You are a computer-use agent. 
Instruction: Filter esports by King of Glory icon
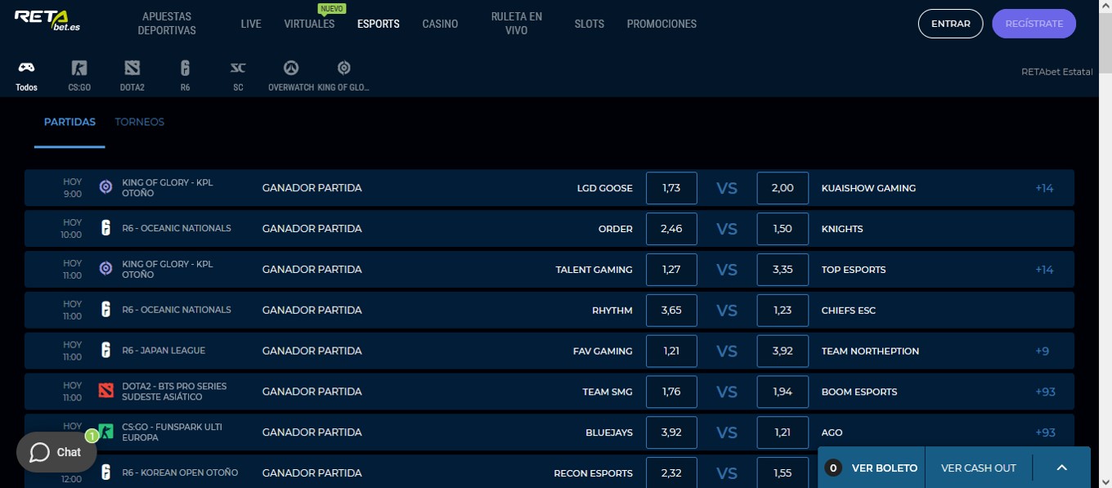coord(344,68)
